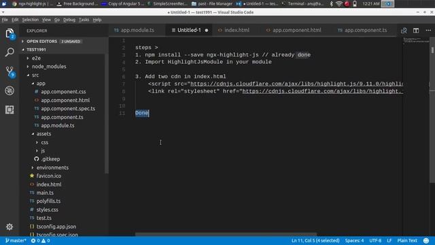This screenshot has height=245, width=435.
Task: Click Spaces: 4 indentation setting
Action: point(354,240)
